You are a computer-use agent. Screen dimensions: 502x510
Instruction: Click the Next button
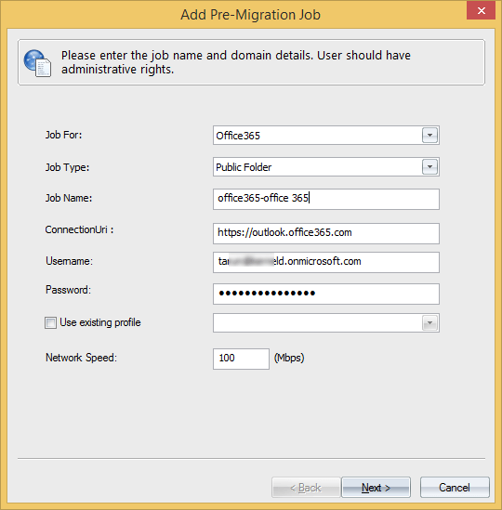(376, 487)
